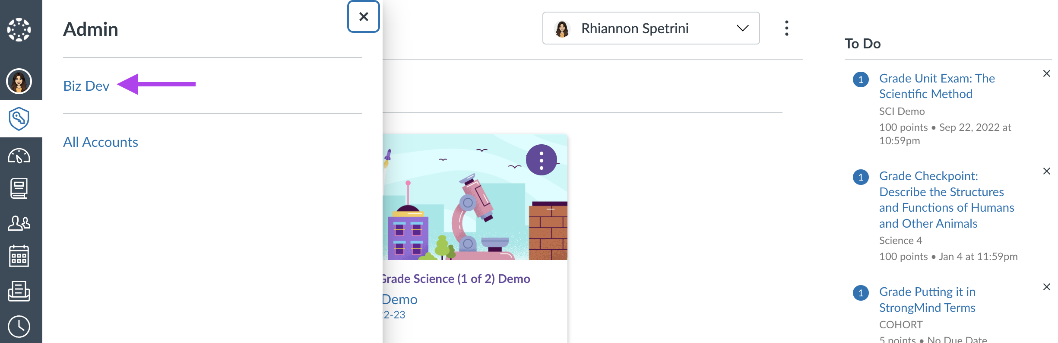The height and width of the screenshot is (343, 1058).
Task: Dismiss the Grade Unit Exam to-do item
Action: (x=1046, y=74)
